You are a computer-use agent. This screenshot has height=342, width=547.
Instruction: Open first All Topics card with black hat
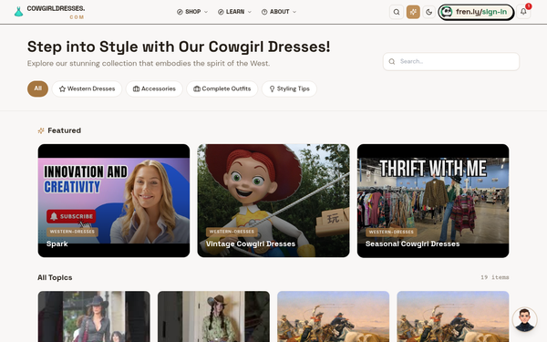point(94,316)
